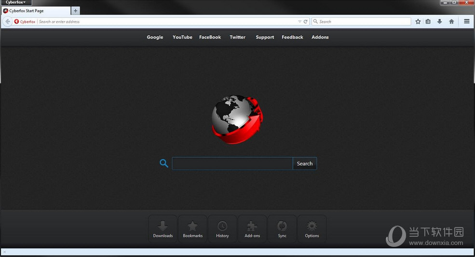Select the Cyberfox Start Page tab
This screenshot has width=475, height=257.
(x=34, y=11)
